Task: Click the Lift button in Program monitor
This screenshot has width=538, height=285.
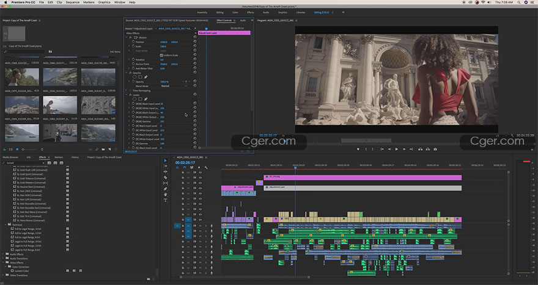Action: pos(420,150)
